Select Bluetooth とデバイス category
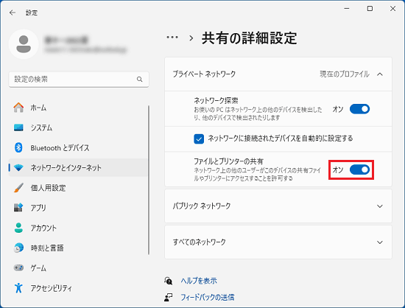The height and width of the screenshot is (308, 405). pyautogui.click(x=78, y=147)
